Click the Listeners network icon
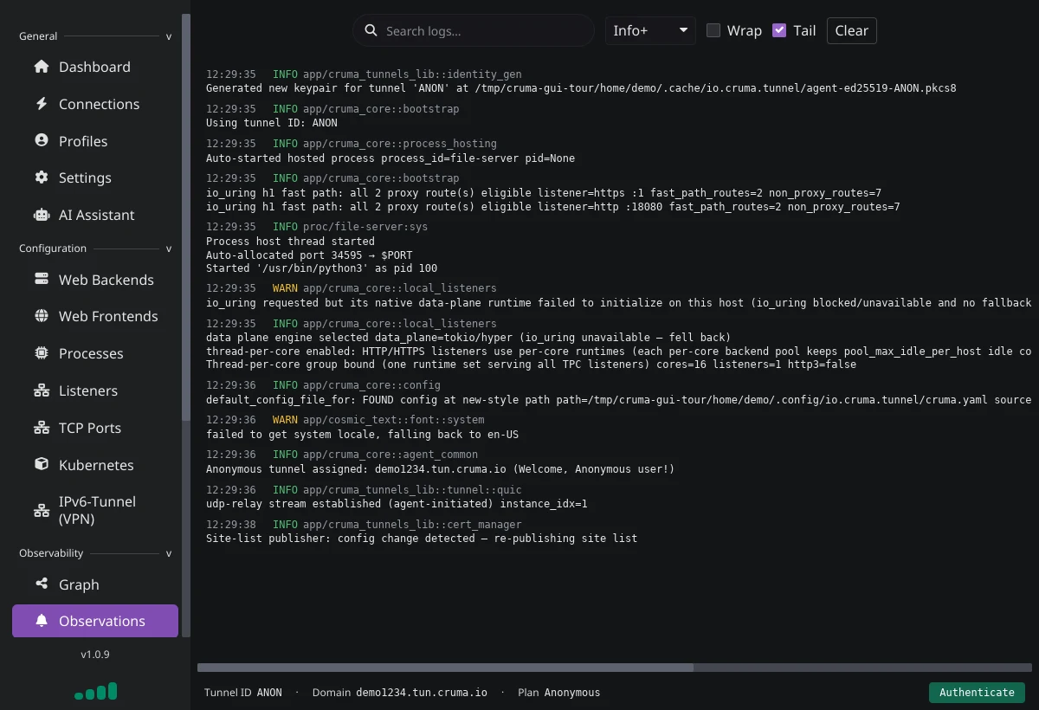This screenshot has height=710, width=1039. click(41, 390)
